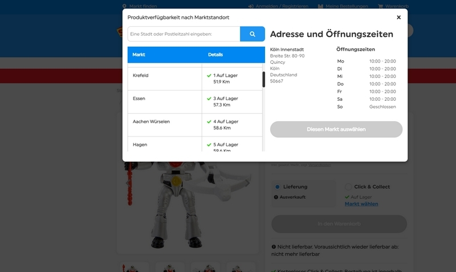The width and height of the screenshot is (456, 272).
Task: Select the Lieferung radio option
Action: coord(278,187)
